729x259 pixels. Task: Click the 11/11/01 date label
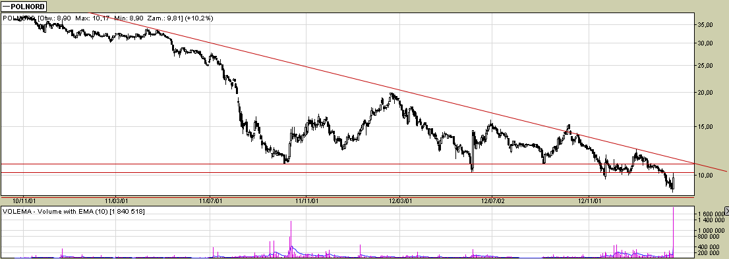point(306,202)
